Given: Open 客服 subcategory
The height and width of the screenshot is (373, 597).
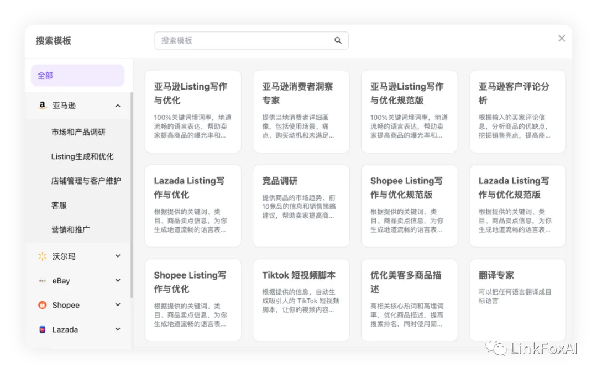Looking at the screenshot, I should coord(59,205).
